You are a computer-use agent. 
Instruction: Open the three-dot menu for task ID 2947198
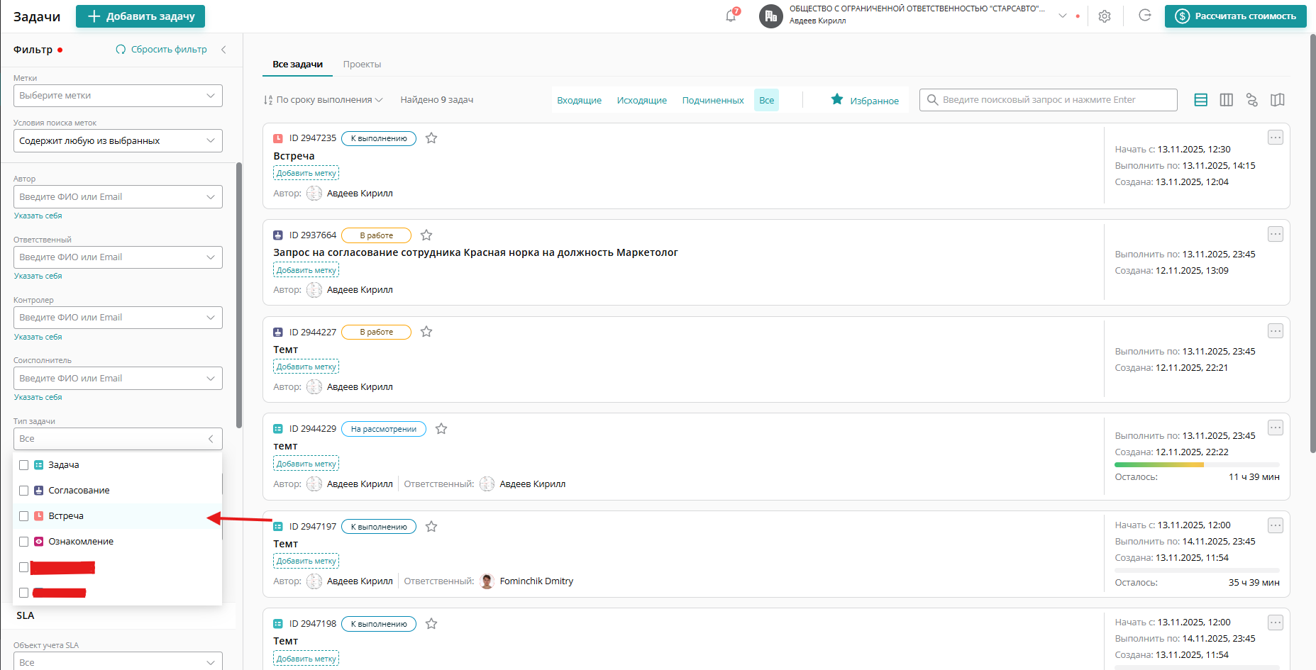pyautogui.click(x=1276, y=622)
